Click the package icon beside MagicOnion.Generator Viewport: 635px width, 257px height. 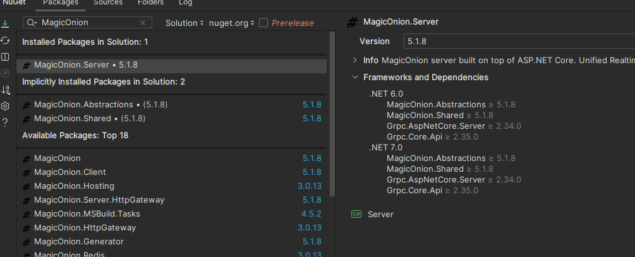tap(27, 242)
